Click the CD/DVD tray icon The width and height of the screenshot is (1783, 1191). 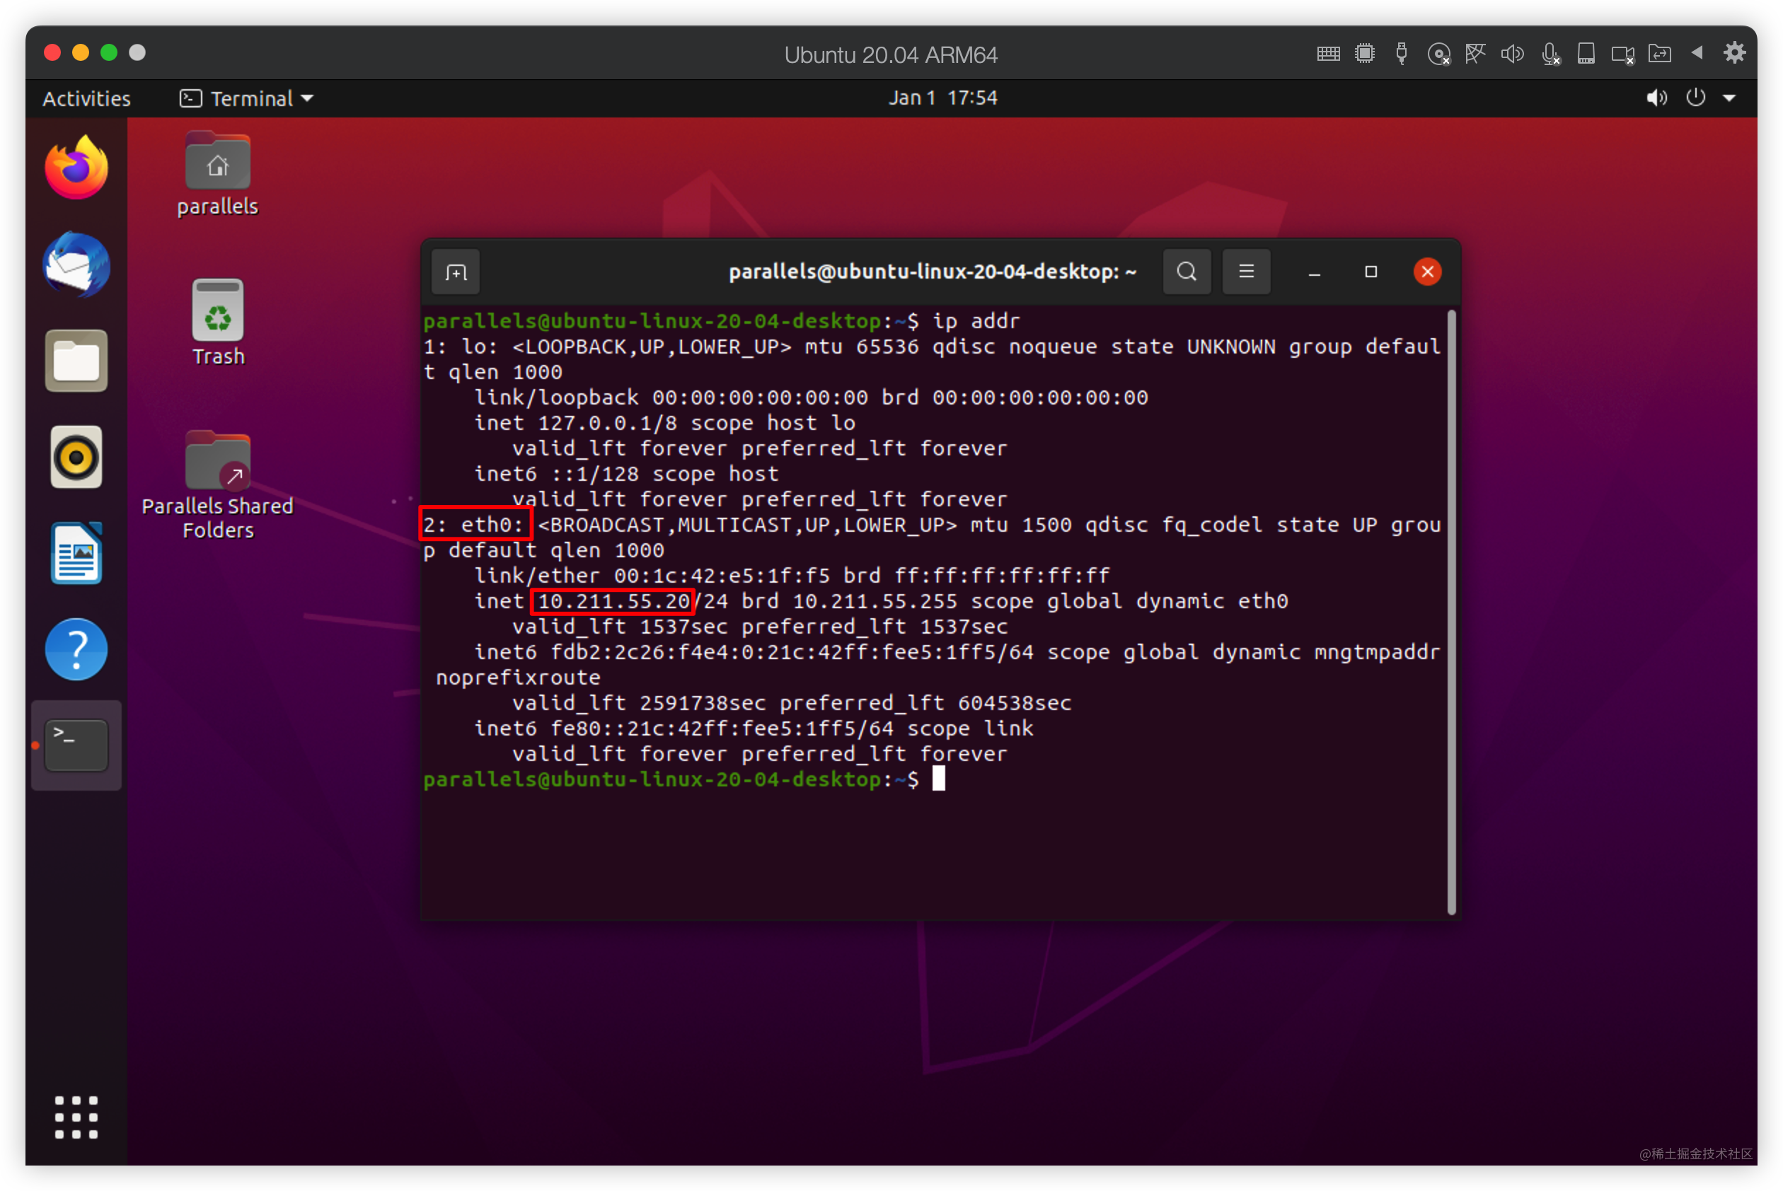1439,53
